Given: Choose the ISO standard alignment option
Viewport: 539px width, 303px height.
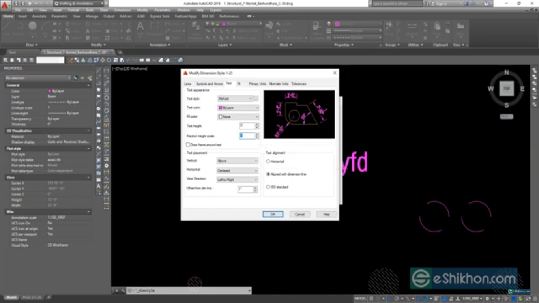Looking at the screenshot, I should 269,187.
